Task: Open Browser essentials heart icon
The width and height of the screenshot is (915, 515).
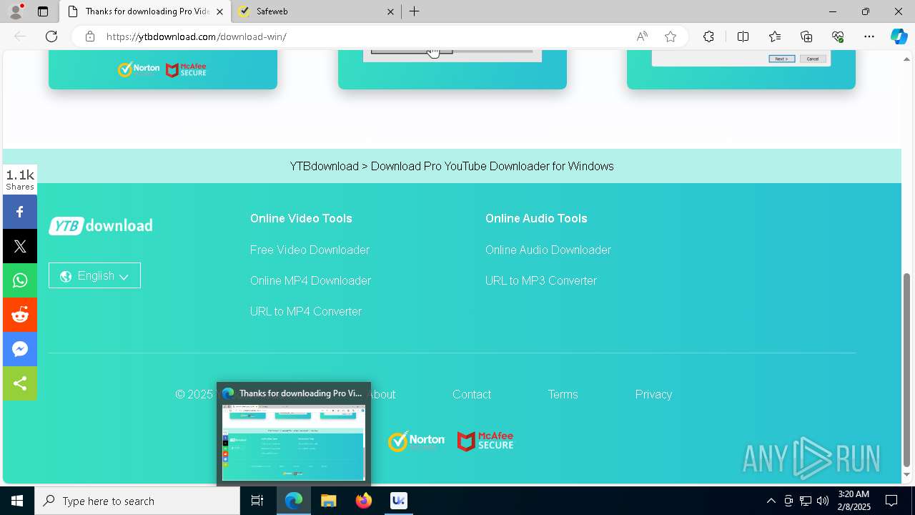Action: [838, 36]
